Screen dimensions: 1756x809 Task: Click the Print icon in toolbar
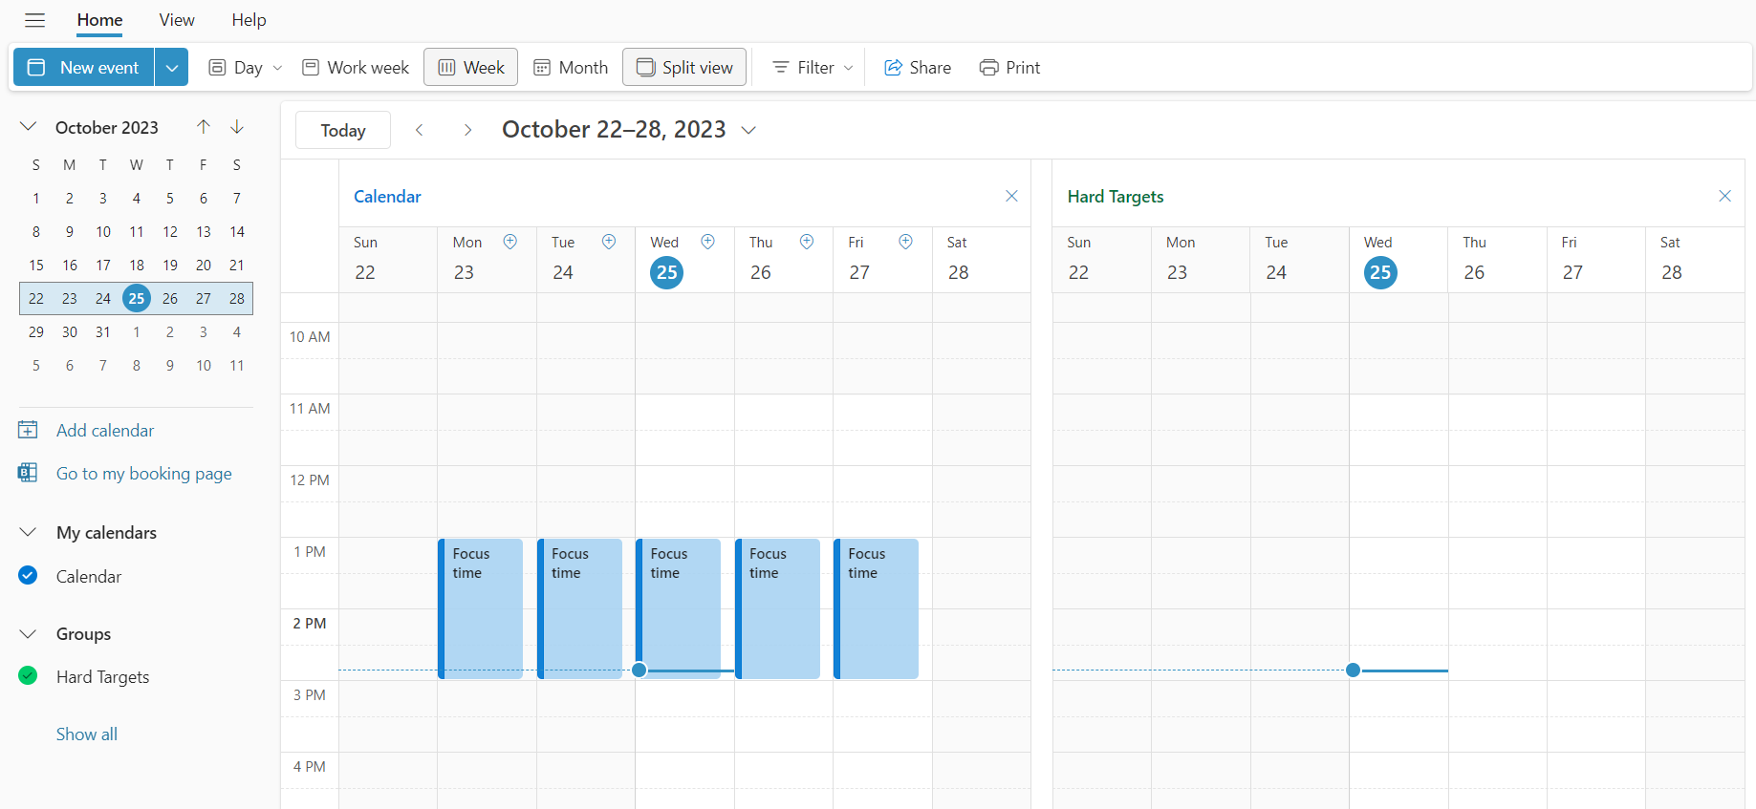(x=989, y=68)
